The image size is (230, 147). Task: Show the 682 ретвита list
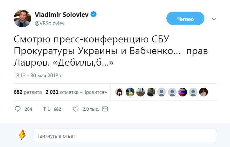point(28,92)
